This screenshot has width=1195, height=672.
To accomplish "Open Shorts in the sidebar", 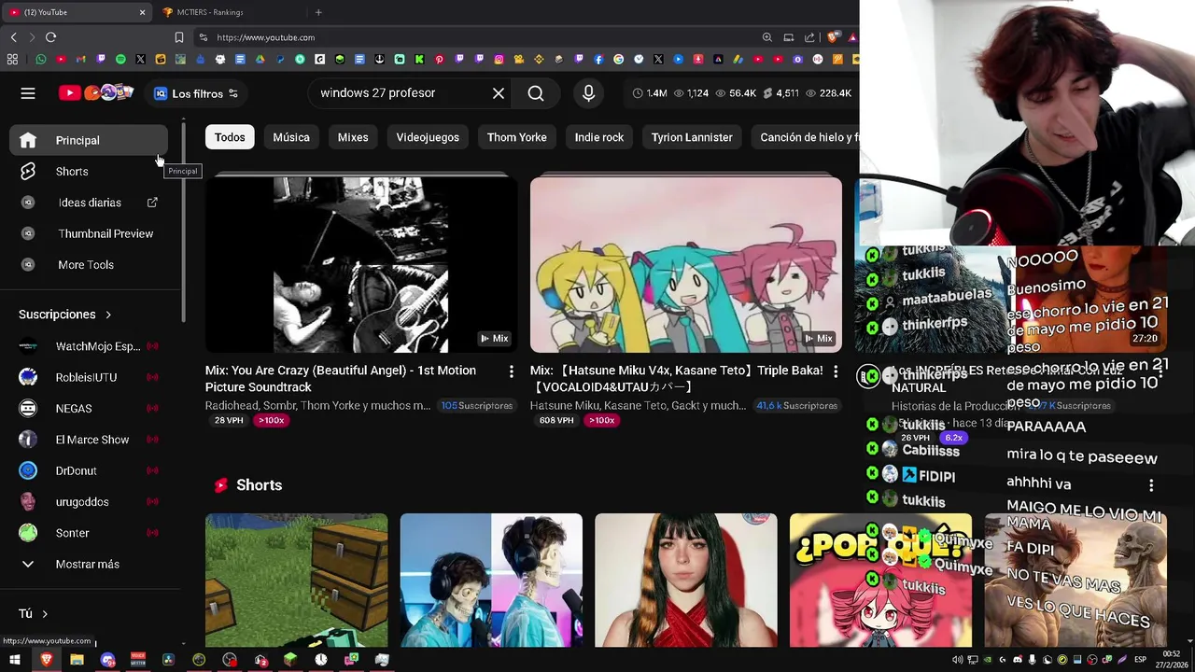I will point(89,172).
